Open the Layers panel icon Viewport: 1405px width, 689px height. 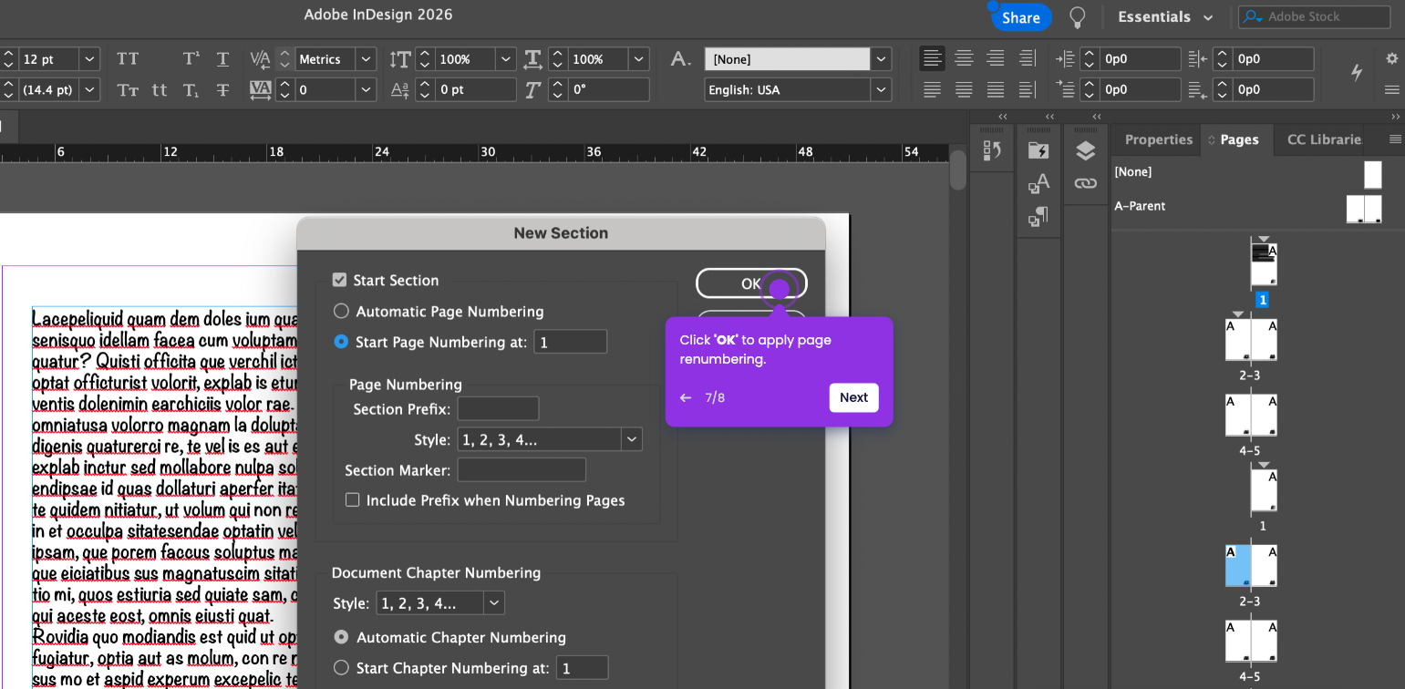[1085, 150]
